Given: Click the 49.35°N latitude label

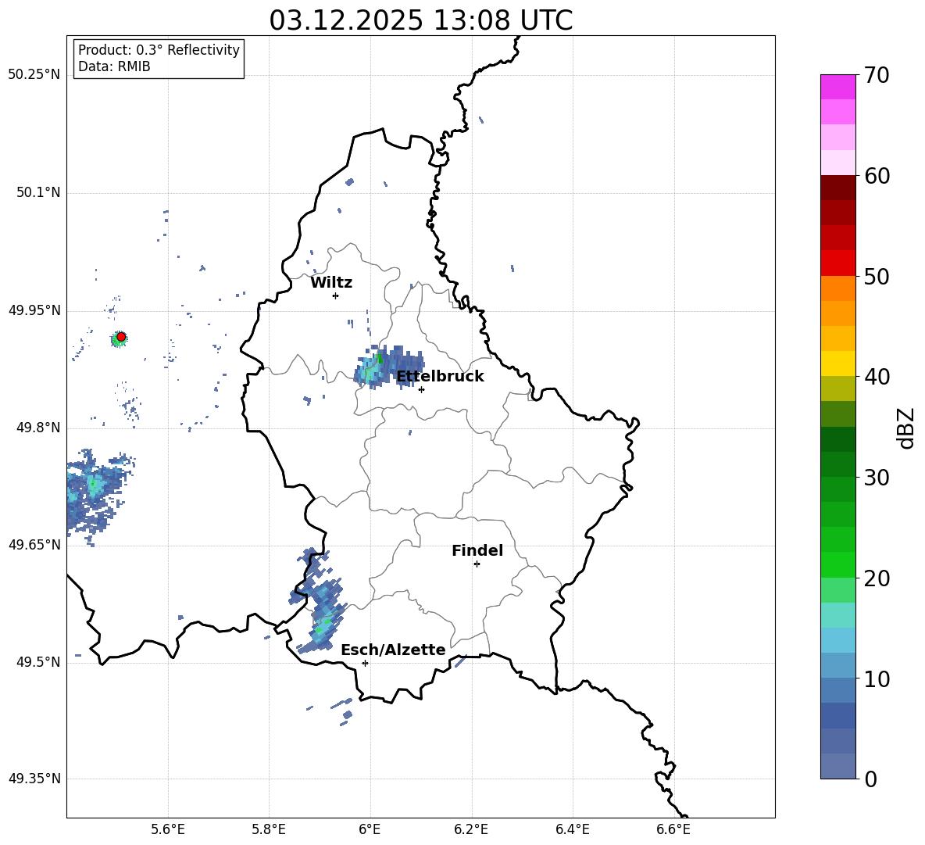Looking at the screenshot, I should click(34, 779).
